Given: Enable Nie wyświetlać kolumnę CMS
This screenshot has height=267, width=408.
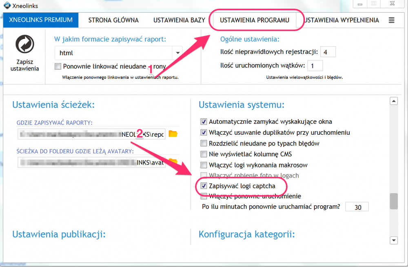Looking at the screenshot, I should (204, 154).
